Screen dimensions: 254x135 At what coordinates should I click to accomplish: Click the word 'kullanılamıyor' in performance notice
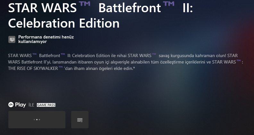pos(33,42)
